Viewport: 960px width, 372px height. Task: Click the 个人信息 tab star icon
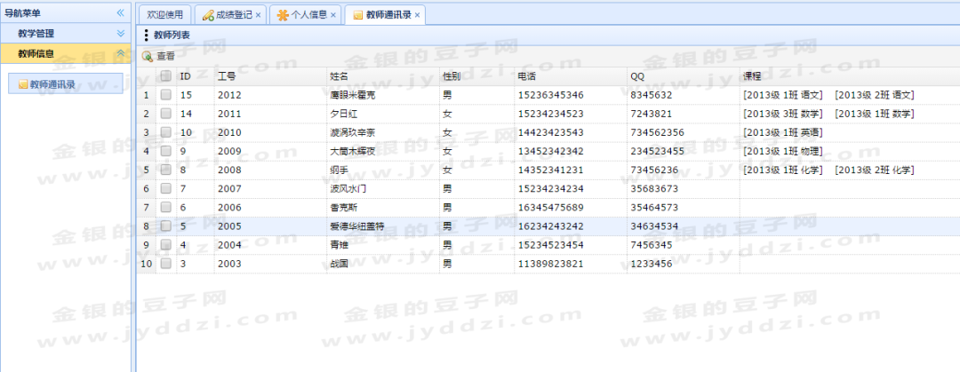(x=283, y=15)
